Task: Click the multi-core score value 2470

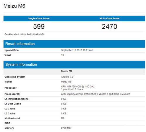Action: [x=109, y=26]
